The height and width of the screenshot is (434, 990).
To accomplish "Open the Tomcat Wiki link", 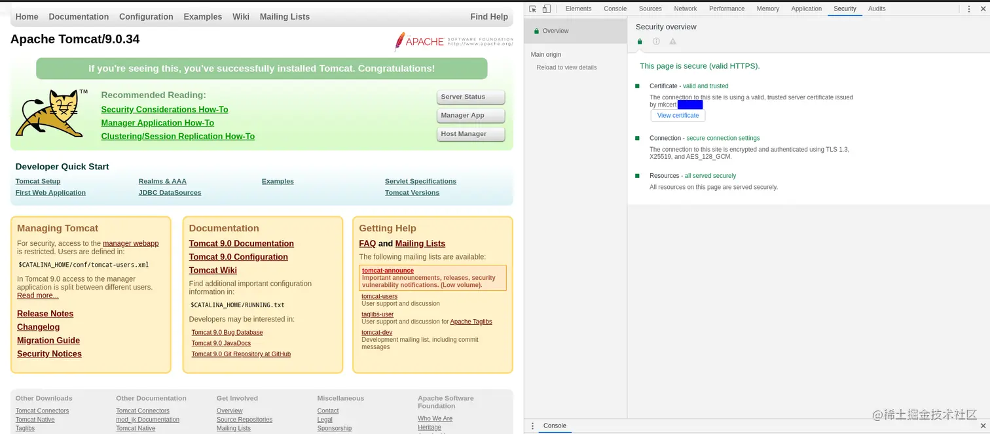I will tap(213, 270).
